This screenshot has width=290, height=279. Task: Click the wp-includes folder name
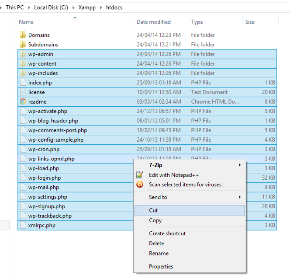pyautogui.click(x=43, y=73)
